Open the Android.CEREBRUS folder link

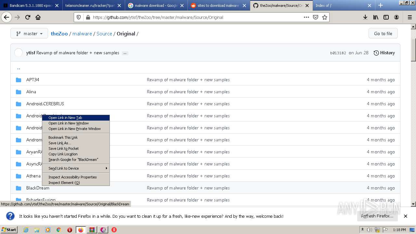pos(45,104)
